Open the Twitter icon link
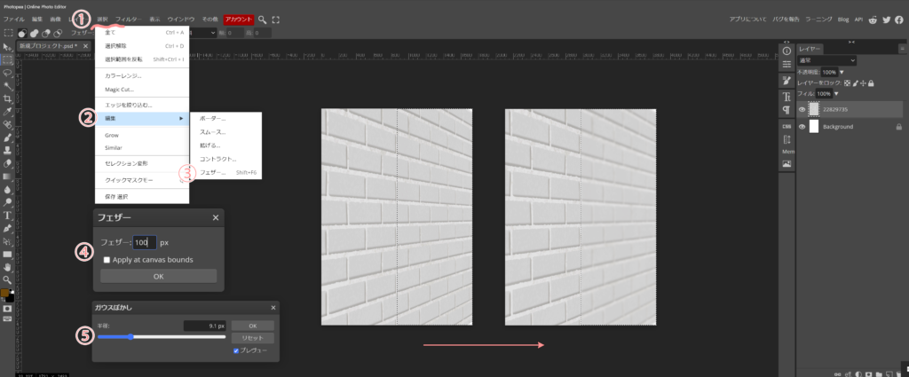This screenshot has height=377, width=909. 886,19
